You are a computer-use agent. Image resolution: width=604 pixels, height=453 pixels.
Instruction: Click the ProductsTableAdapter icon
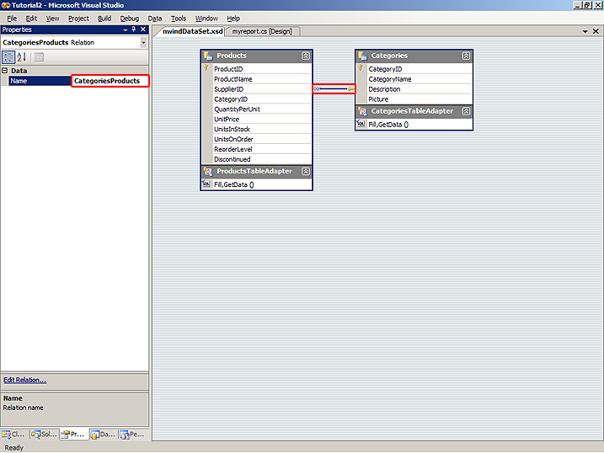[x=207, y=172]
